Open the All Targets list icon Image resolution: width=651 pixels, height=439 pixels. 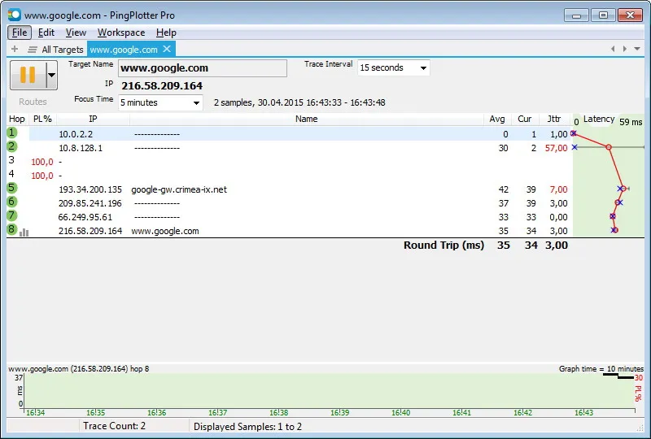33,50
